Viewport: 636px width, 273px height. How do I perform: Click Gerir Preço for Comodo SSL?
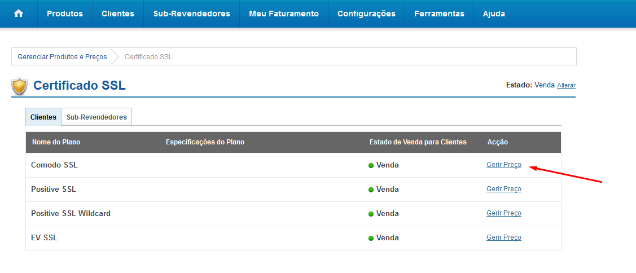504,165
